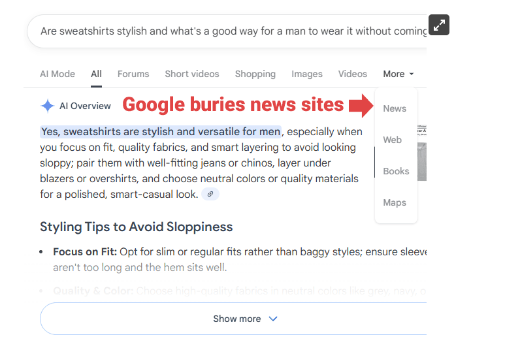Click the expand image fullscreen icon
This screenshot has width=520, height=350.
pyautogui.click(x=439, y=25)
